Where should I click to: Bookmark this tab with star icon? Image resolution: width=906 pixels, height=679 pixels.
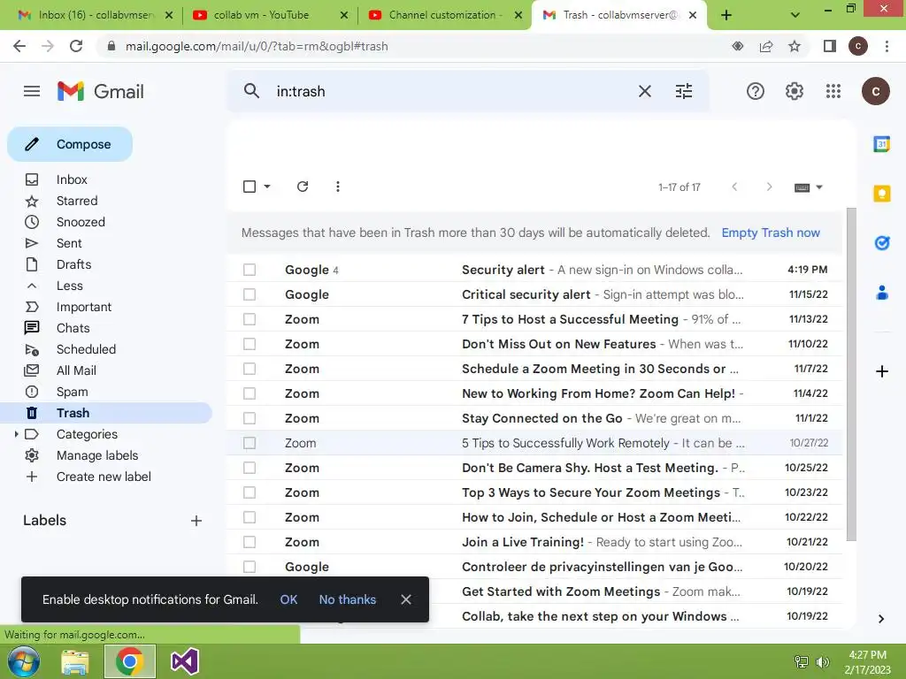click(795, 46)
